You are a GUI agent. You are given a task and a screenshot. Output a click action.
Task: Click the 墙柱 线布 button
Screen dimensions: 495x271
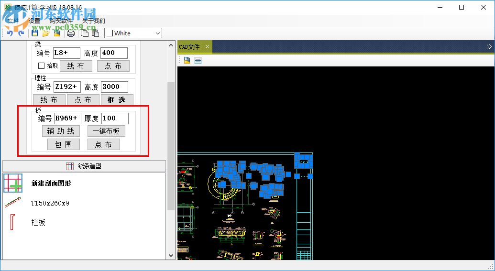49,100
